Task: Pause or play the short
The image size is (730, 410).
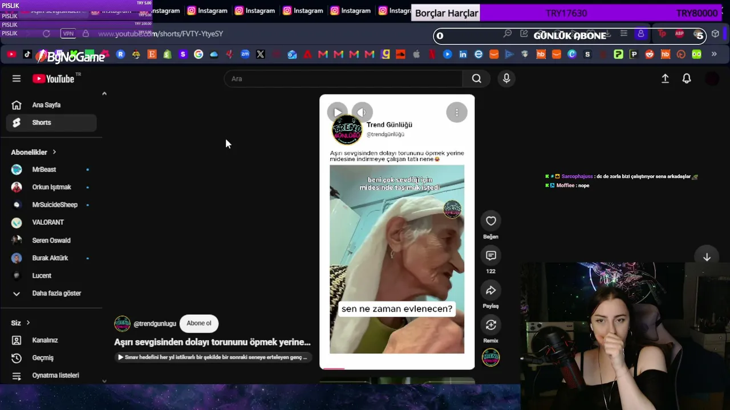Action: click(x=337, y=112)
